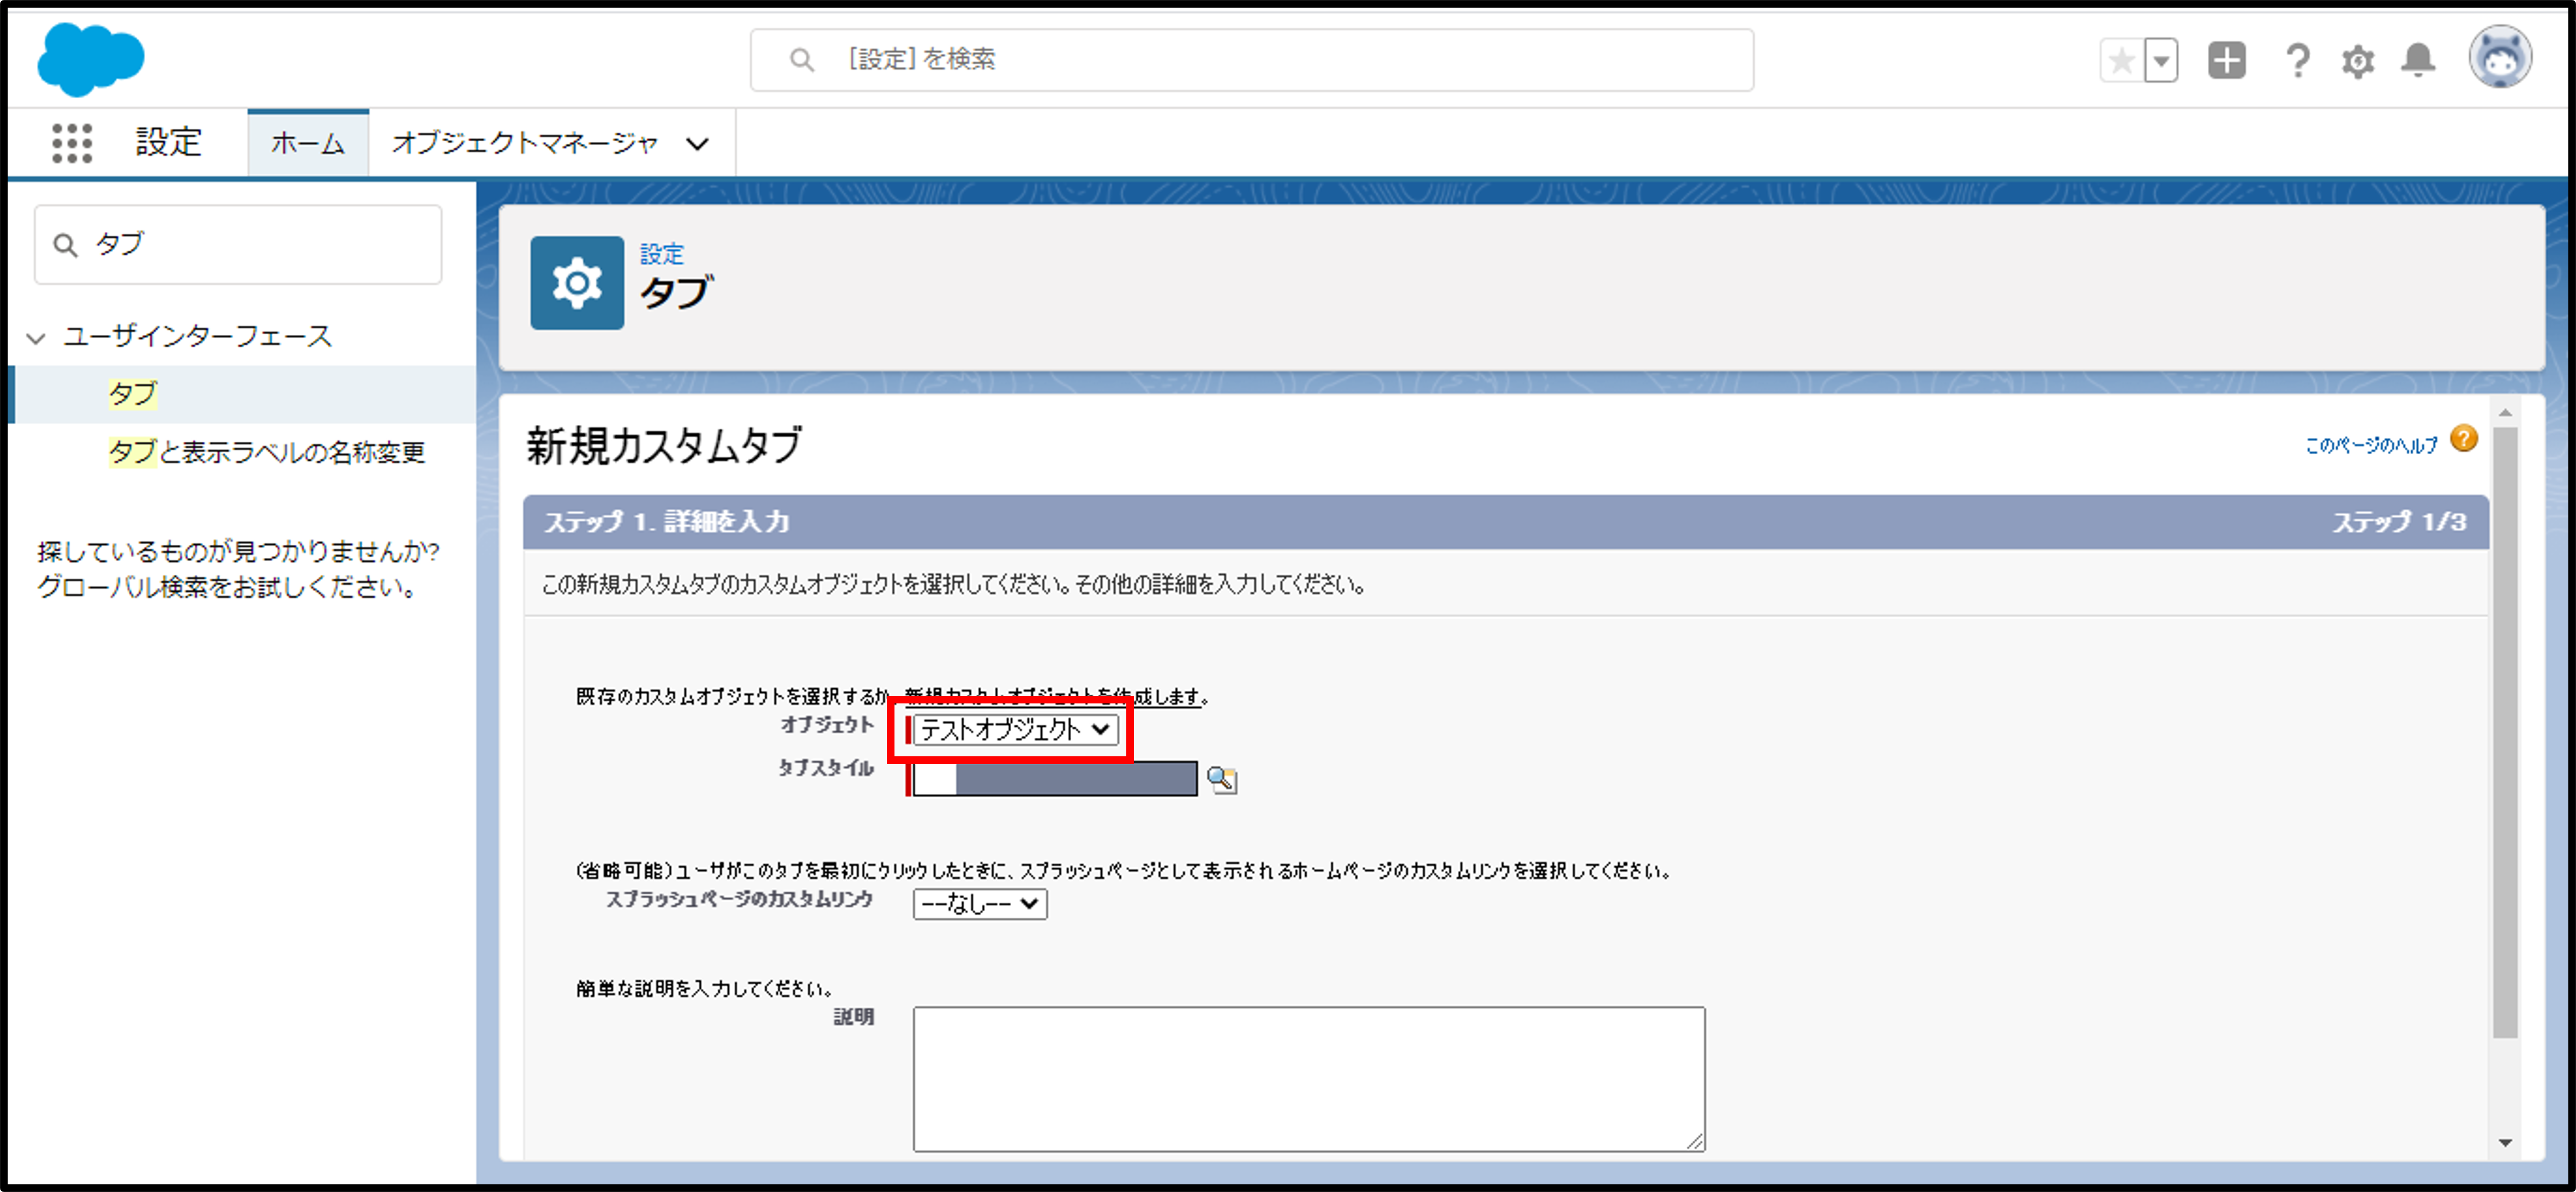This screenshot has height=1192, width=2576.
Task: Click the タブスタイル color field
Action: click(x=1055, y=779)
